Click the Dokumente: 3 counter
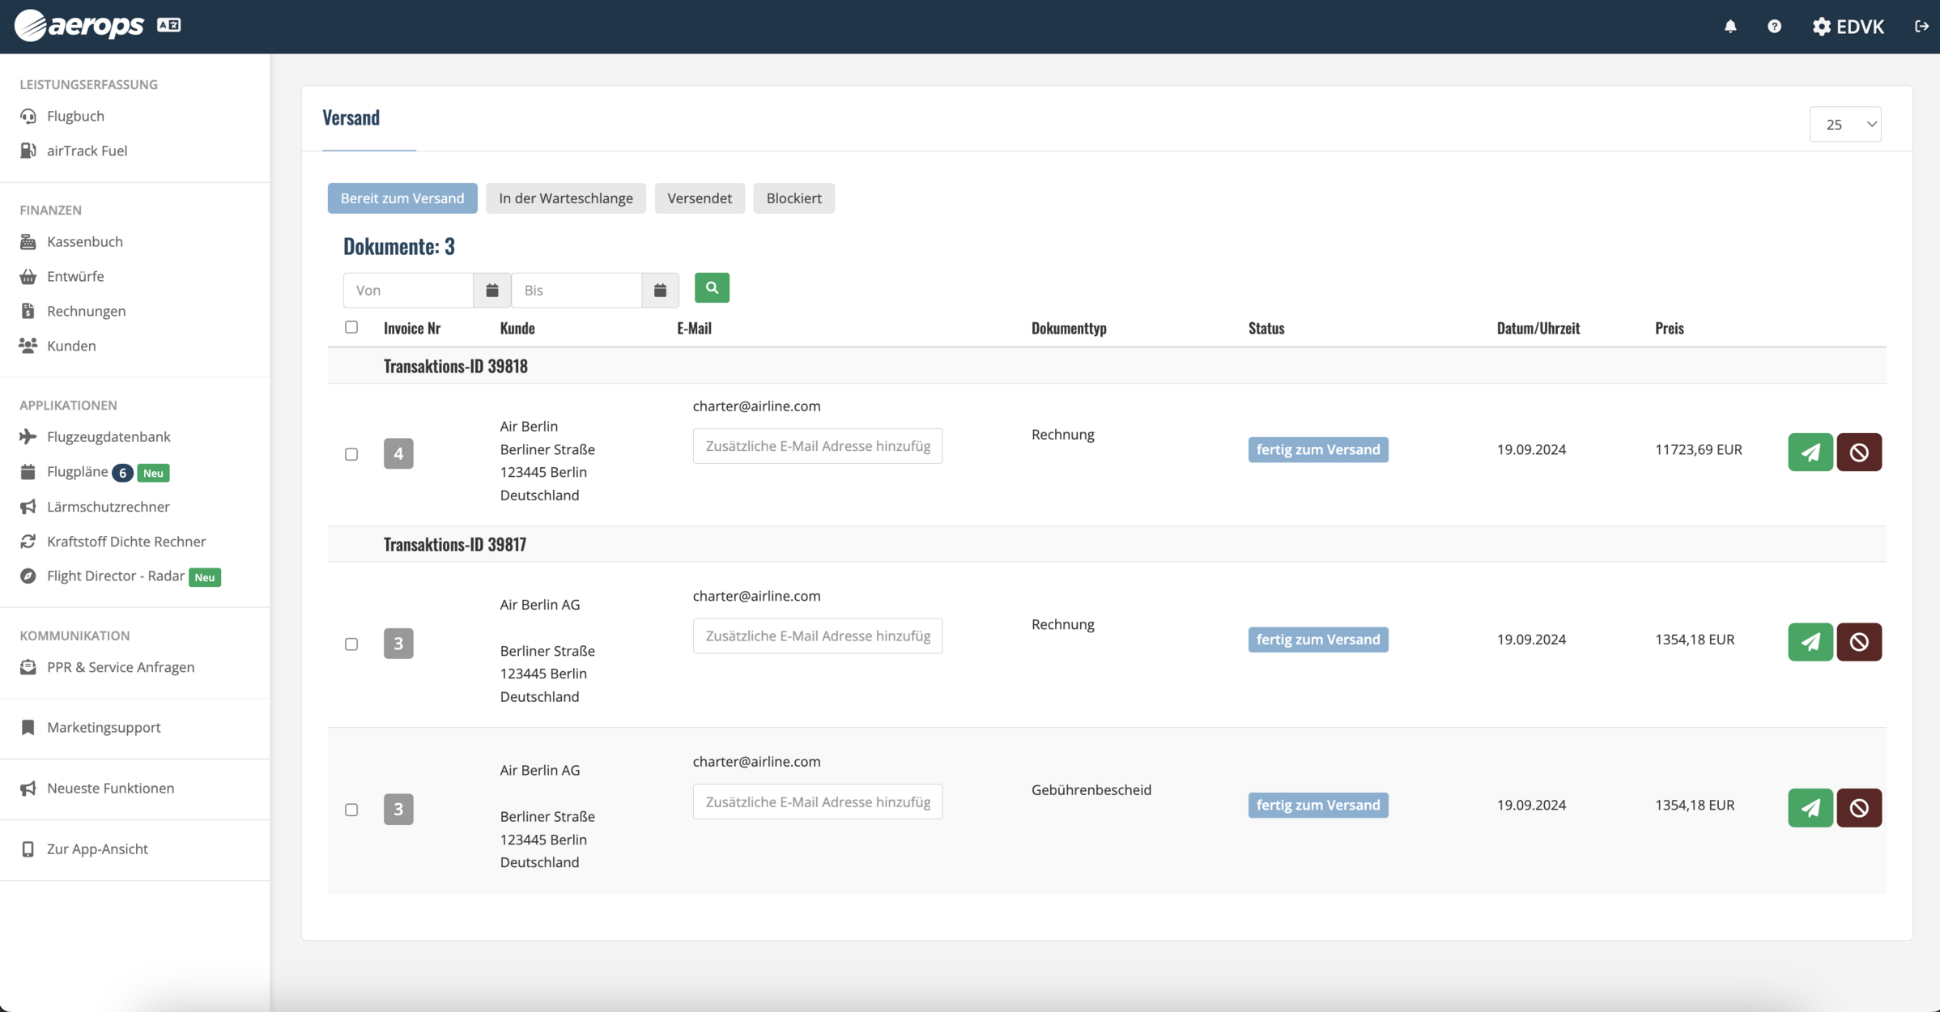1940x1012 pixels. [x=399, y=246]
